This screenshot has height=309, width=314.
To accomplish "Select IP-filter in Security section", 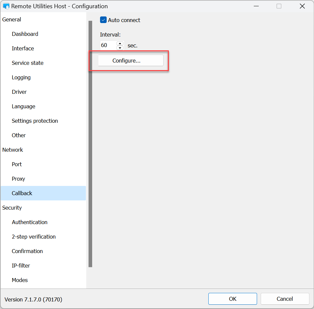I will (x=21, y=266).
